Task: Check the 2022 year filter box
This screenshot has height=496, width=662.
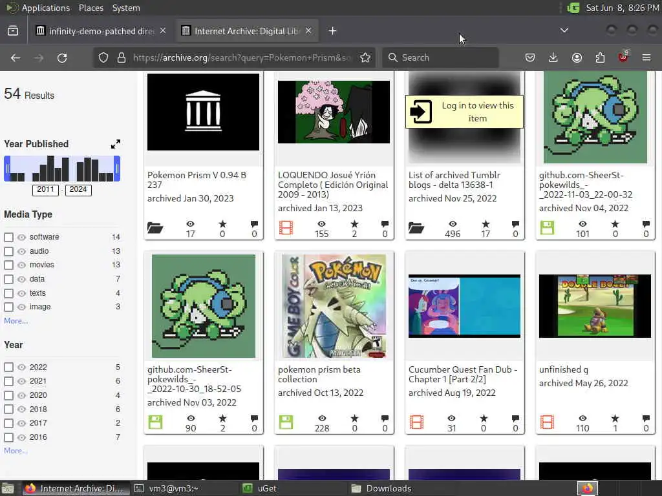Action: (x=8, y=367)
